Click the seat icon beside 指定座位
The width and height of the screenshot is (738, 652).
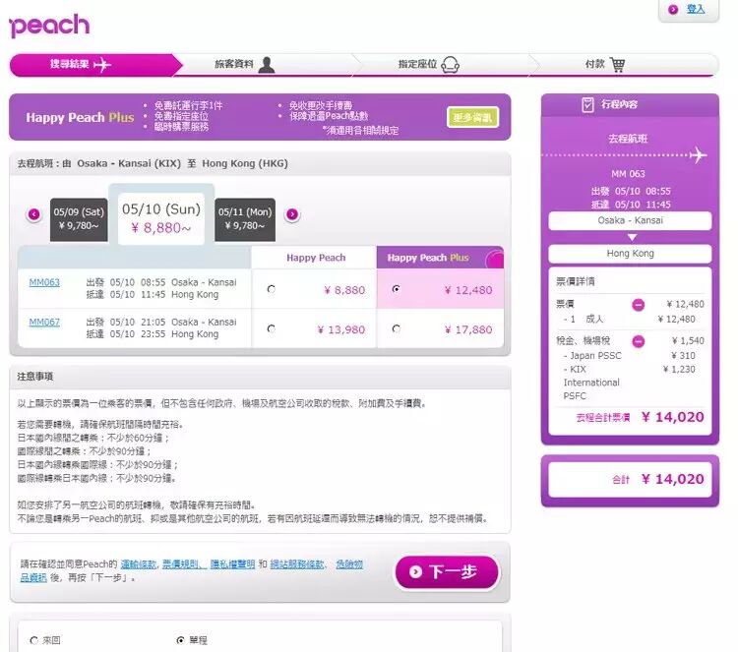pyautogui.click(x=451, y=65)
